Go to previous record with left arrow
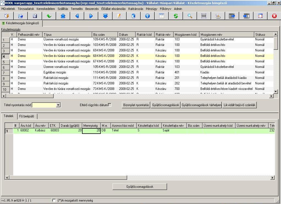The height and width of the screenshot is (204, 281). (x=77, y=16)
